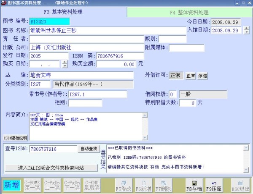
Task: Click the 图书名称 field
Action: (108, 30)
